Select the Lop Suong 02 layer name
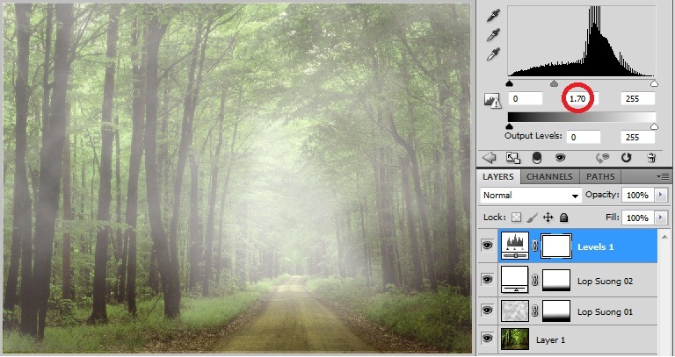This screenshot has width=675, height=357. point(605,282)
